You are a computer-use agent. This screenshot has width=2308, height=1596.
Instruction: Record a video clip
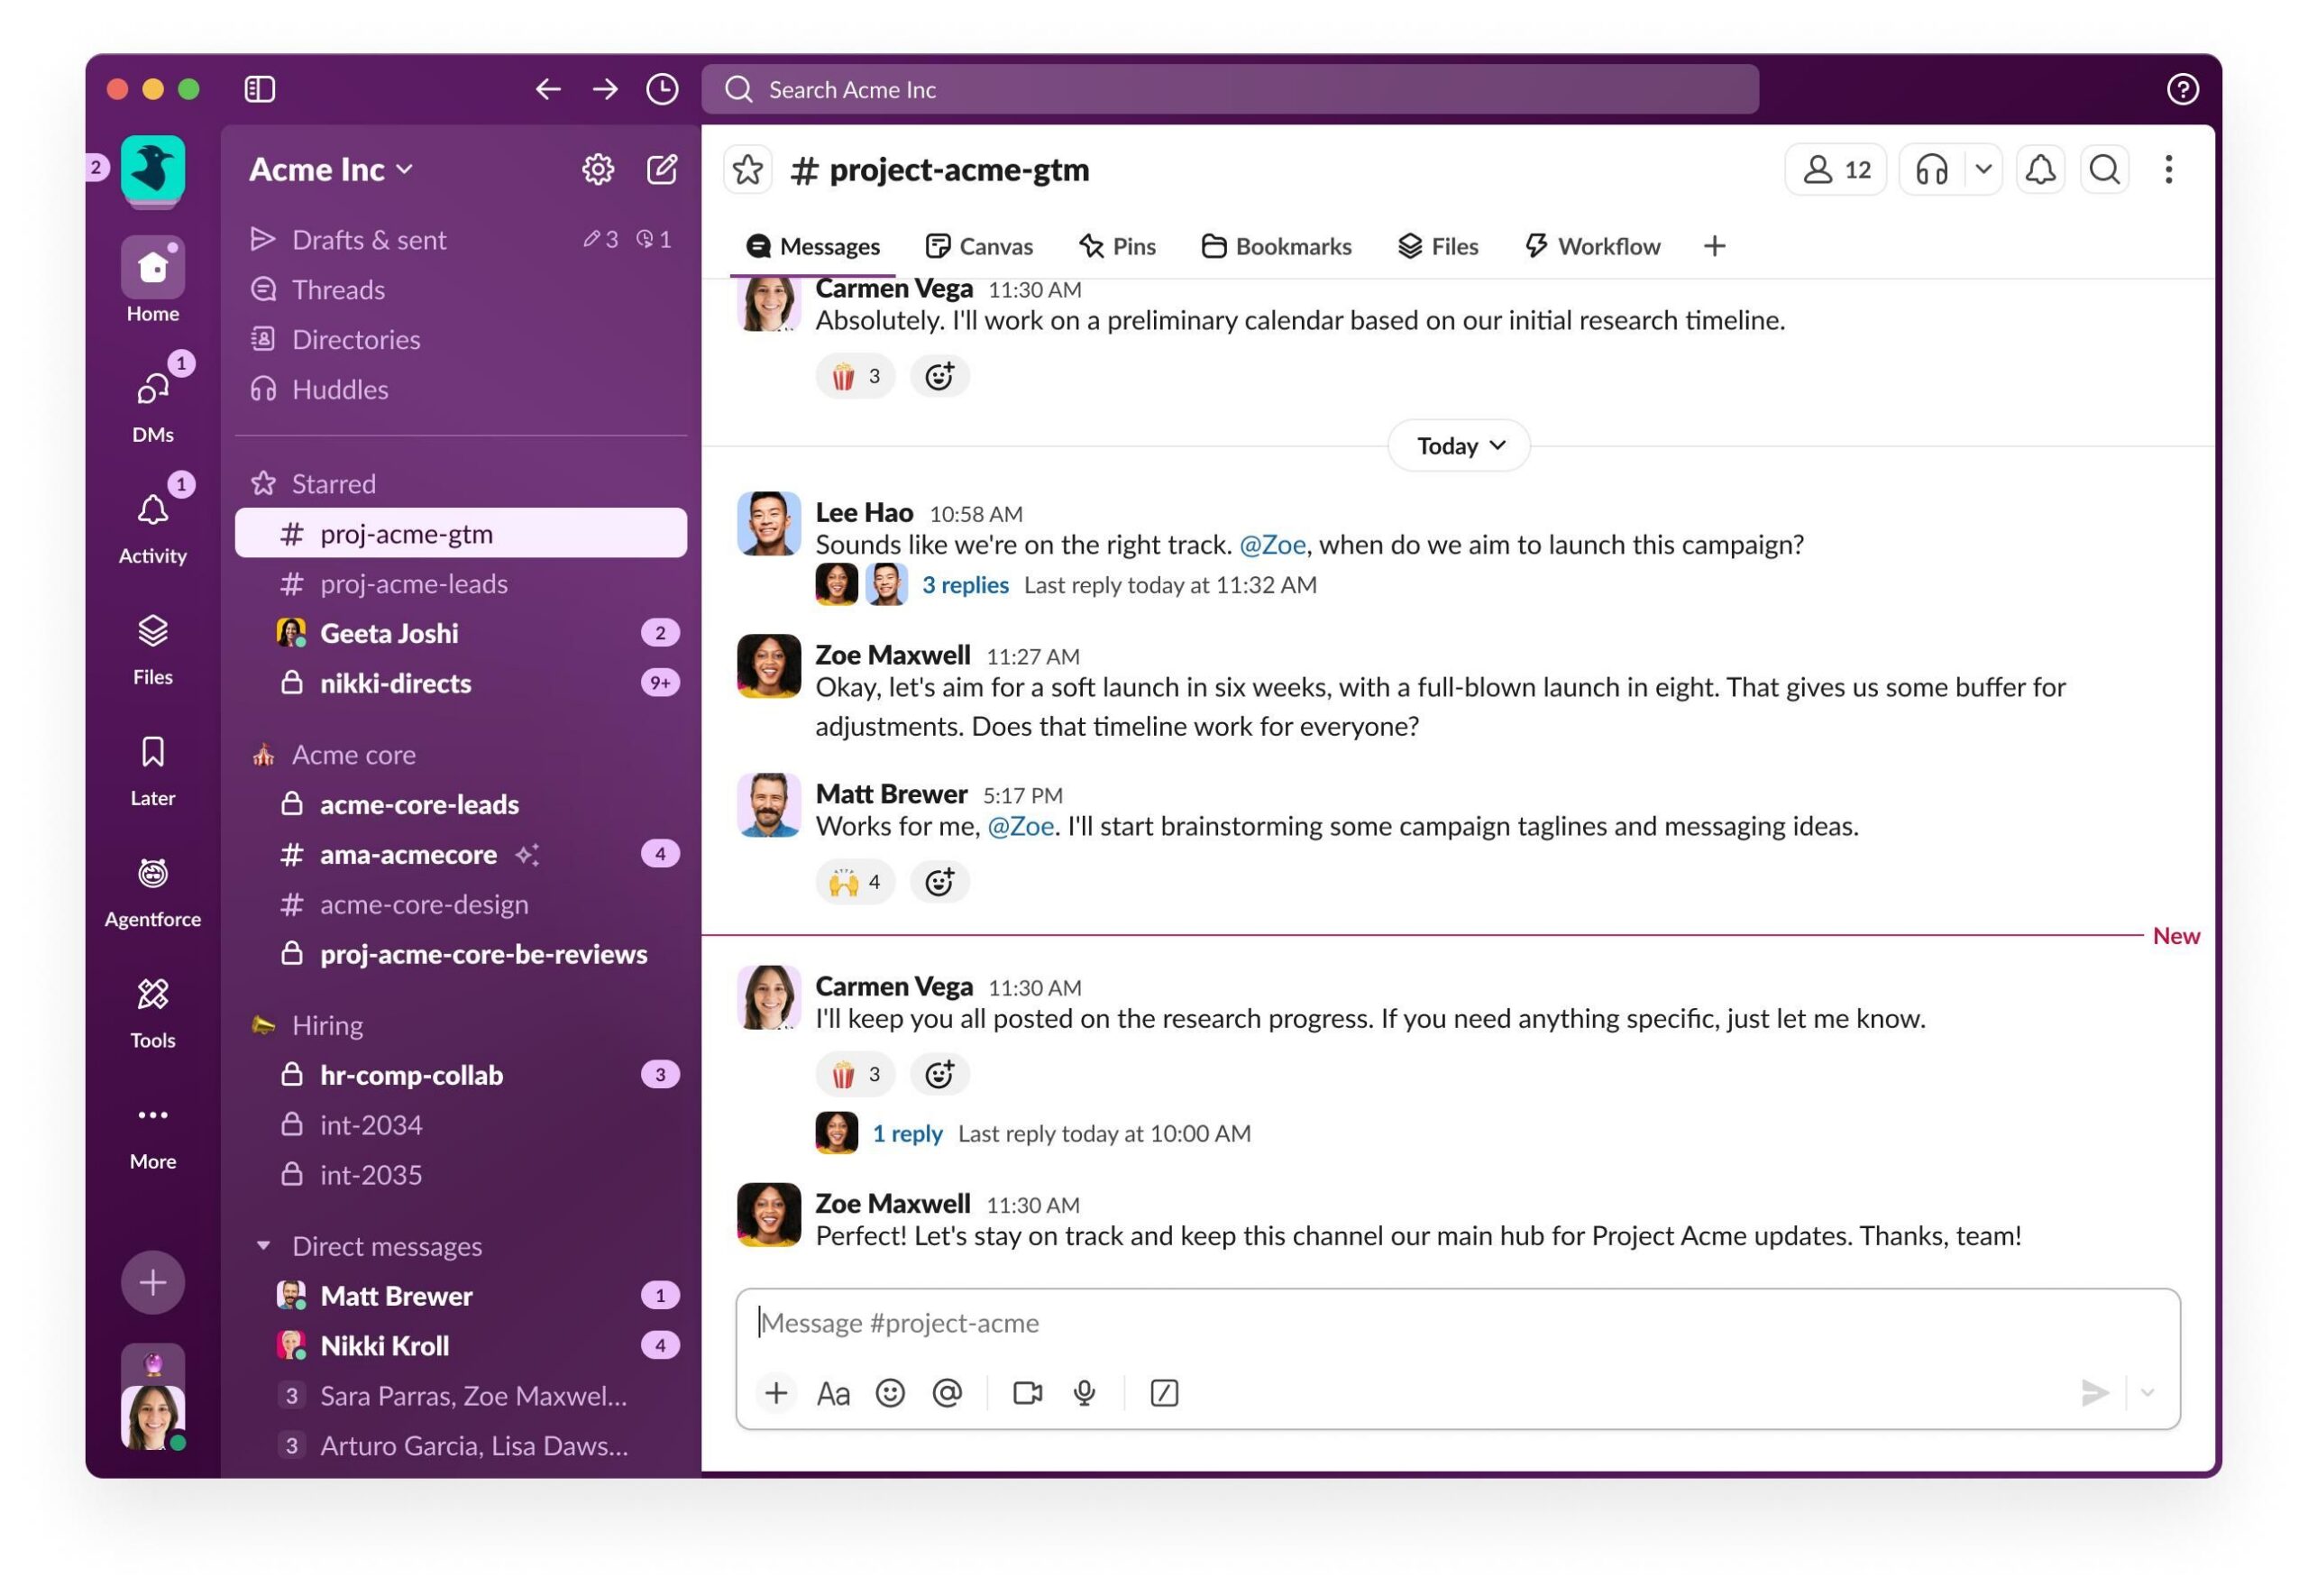click(x=1028, y=1392)
